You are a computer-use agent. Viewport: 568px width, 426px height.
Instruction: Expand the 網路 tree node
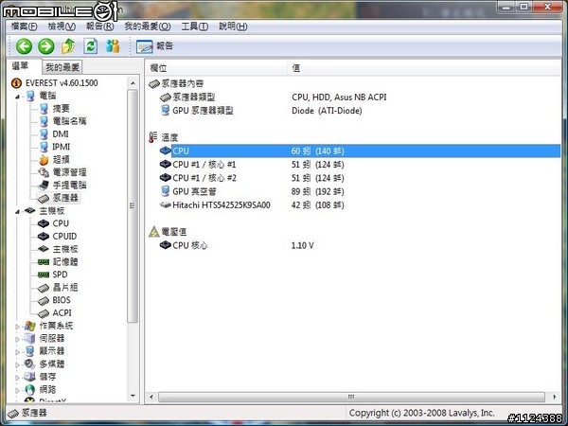coord(17,390)
